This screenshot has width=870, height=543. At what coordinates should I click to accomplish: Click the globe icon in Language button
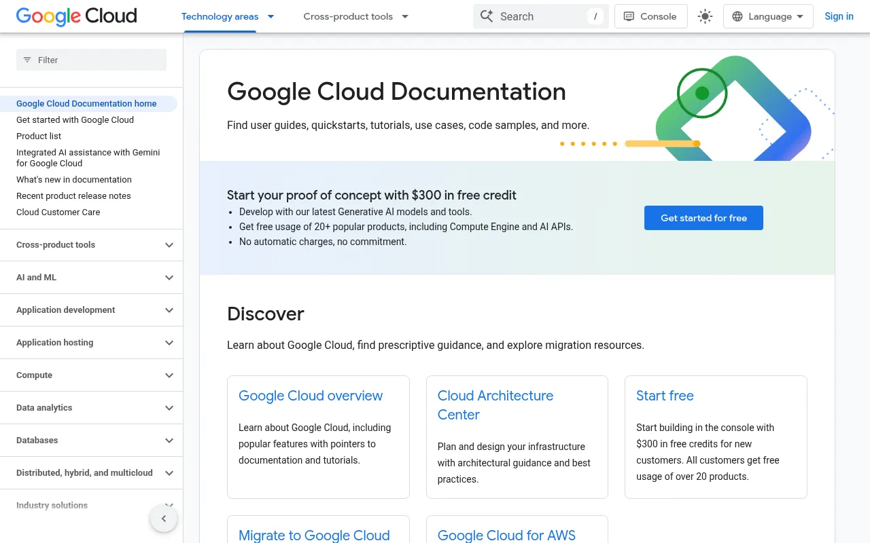(737, 16)
